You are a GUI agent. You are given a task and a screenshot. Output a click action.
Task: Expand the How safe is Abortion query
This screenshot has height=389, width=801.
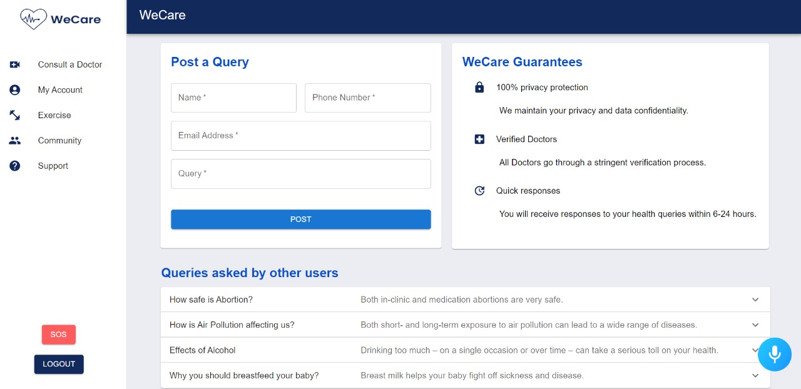coord(466,300)
